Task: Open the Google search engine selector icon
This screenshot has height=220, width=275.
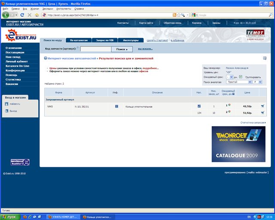Action: 194,15
